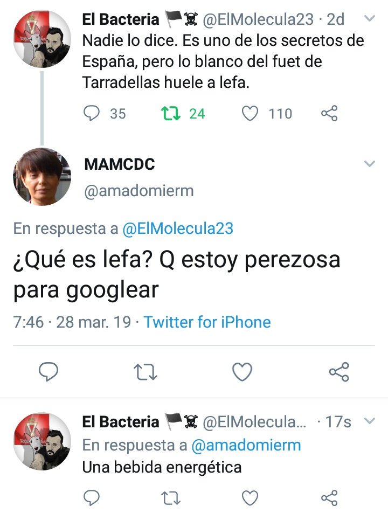Expand options chevron on the 2d tweet
This screenshot has width=388, height=513.
tap(370, 18)
